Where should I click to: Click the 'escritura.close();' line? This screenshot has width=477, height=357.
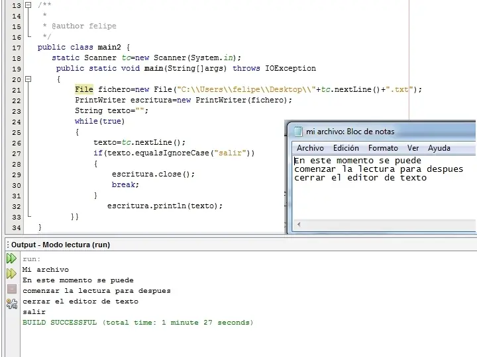point(153,174)
